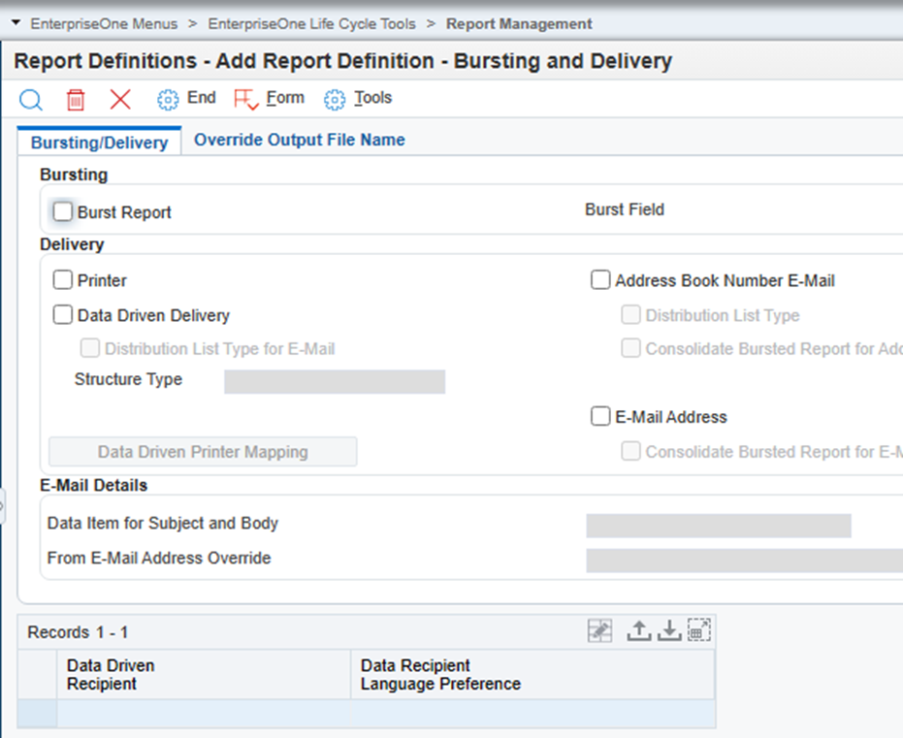Click the Data Item for Subject and Body field
Image resolution: width=903 pixels, height=738 pixels.
[719, 526]
